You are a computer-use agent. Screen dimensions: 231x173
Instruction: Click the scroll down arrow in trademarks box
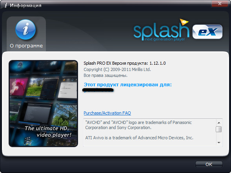(x=219, y=142)
